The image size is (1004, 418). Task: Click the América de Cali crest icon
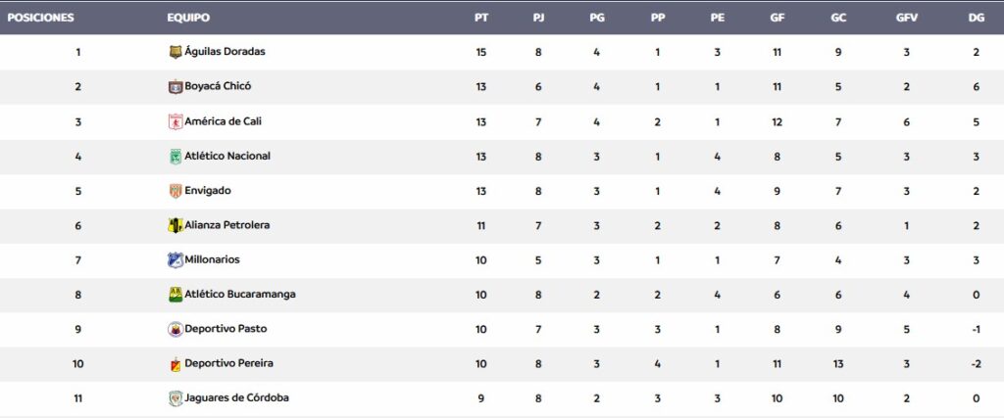tap(176, 121)
